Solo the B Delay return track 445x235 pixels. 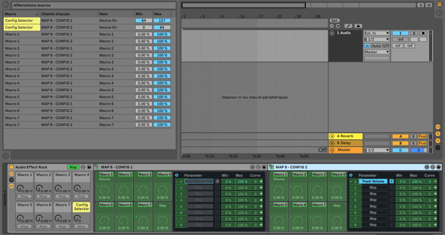[x=413, y=143]
